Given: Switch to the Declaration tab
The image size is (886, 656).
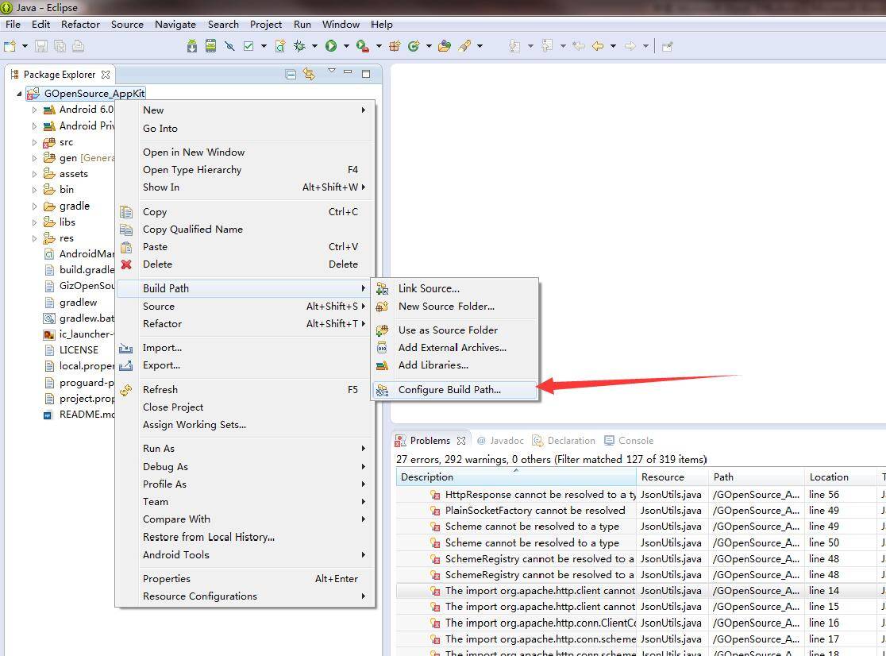Looking at the screenshot, I should 564,441.
